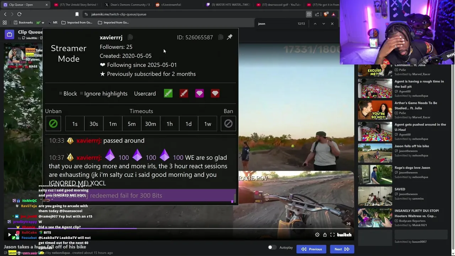The image size is (455, 256).
Task: Open the apps grid in bookmarks bar
Action: (x=5, y=22)
